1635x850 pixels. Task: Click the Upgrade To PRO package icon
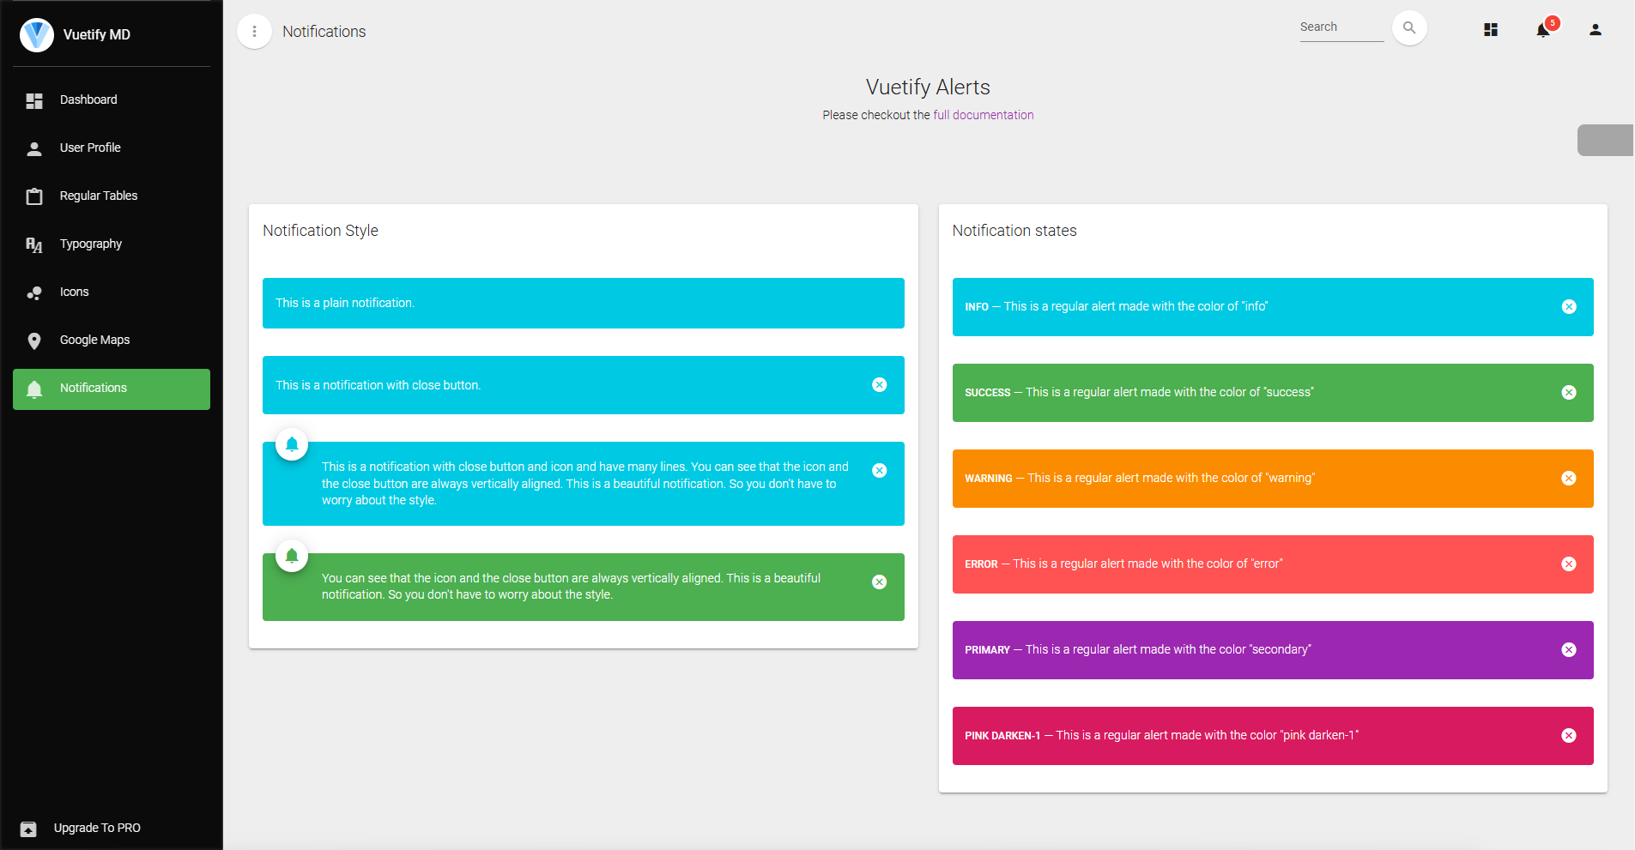point(28,829)
